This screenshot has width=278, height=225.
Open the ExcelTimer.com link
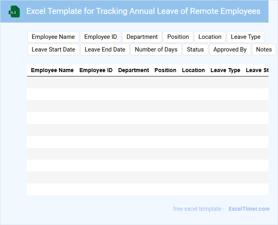pos(249,209)
